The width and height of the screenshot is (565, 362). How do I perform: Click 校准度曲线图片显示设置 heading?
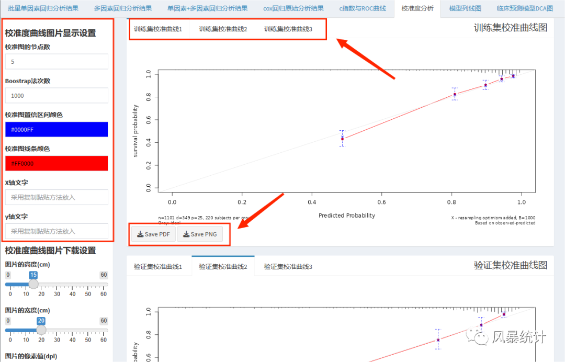pos(50,33)
